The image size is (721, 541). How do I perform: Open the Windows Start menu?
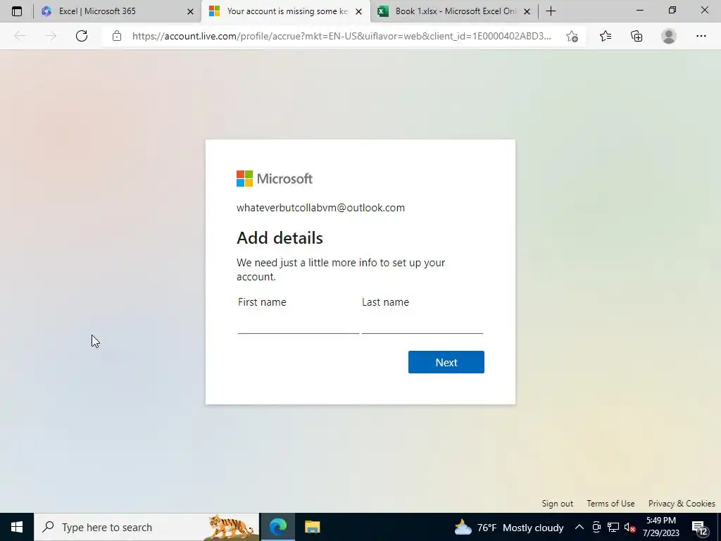click(x=17, y=527)
